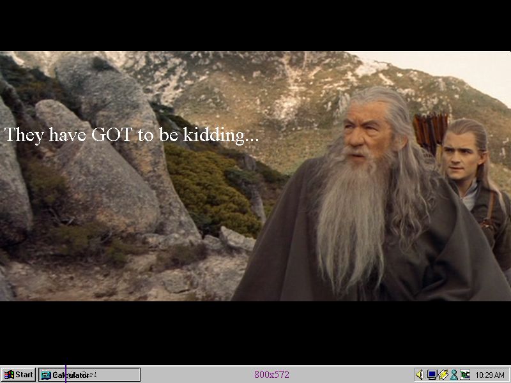The width and height of the screenshot is (511, 383).
Task: Click the movie frame image
Action: point(256,176)
